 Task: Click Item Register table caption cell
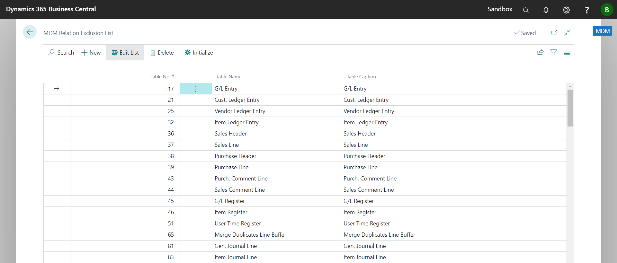(x=454, y=212)
